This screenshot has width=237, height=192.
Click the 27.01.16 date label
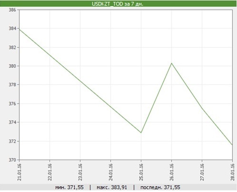(202, 172)
